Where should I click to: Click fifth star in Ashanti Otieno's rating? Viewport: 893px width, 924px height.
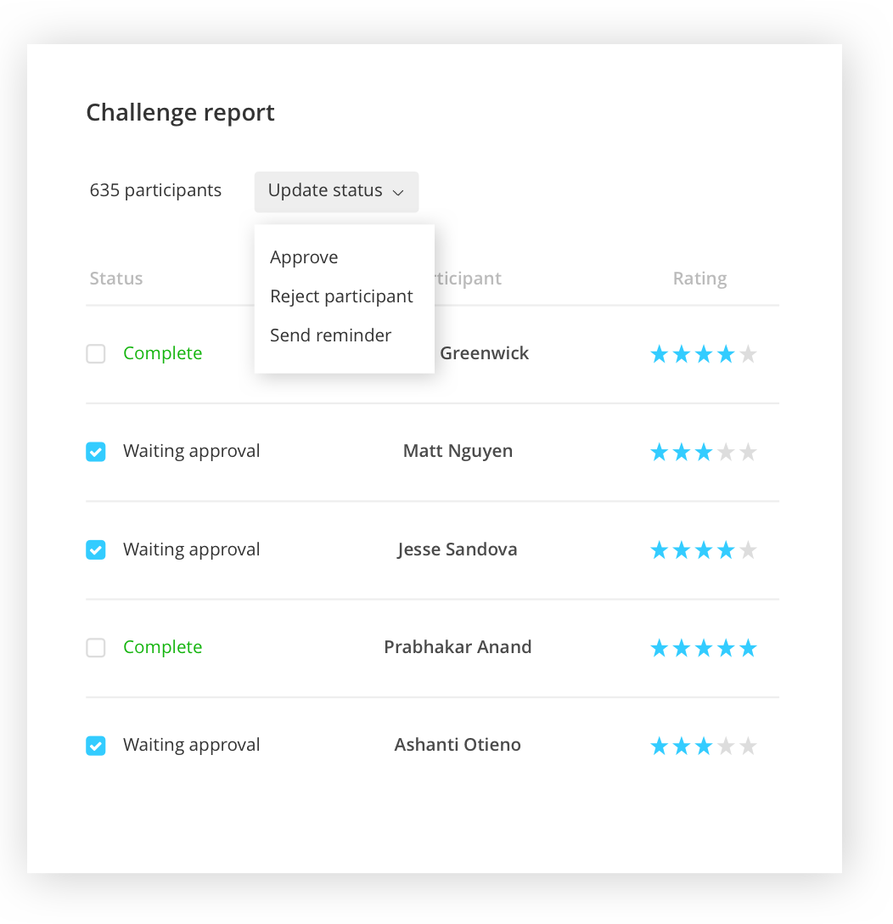pos(748,747)
